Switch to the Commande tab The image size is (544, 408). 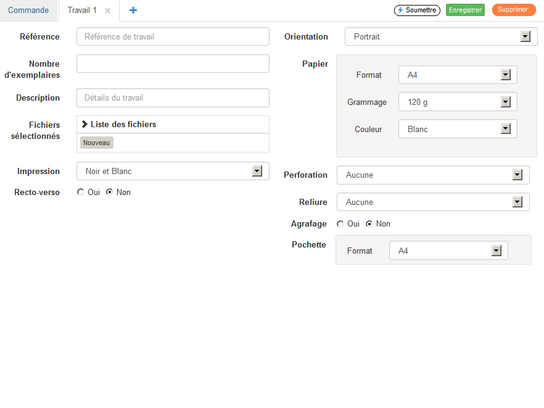coord(28,10)
